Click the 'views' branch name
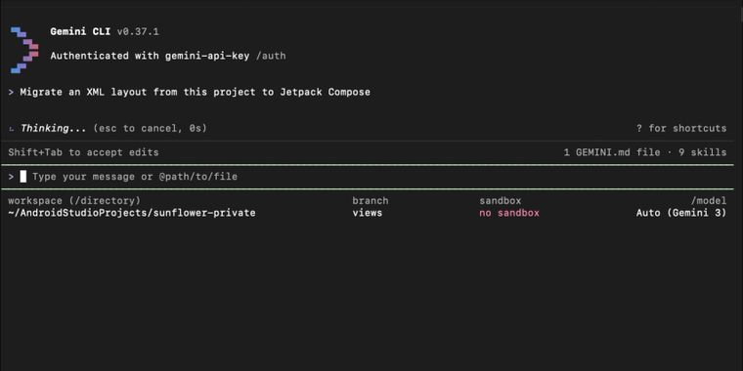The width and height of the screenshot is (743, 371). coord(368,213)
